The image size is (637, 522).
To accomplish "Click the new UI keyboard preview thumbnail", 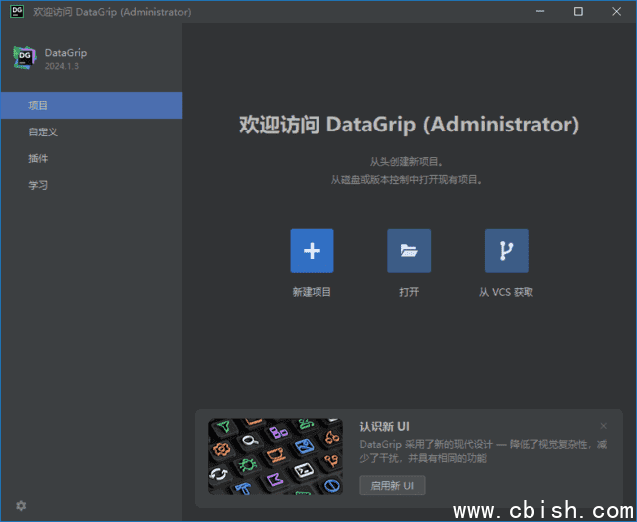I will point(276,457).
